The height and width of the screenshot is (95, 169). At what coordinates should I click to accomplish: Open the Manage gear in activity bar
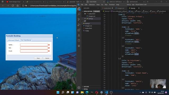tap(79, 88)
